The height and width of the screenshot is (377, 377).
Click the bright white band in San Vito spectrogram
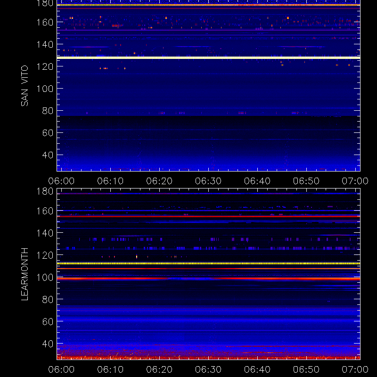click(x=208, y=57)
